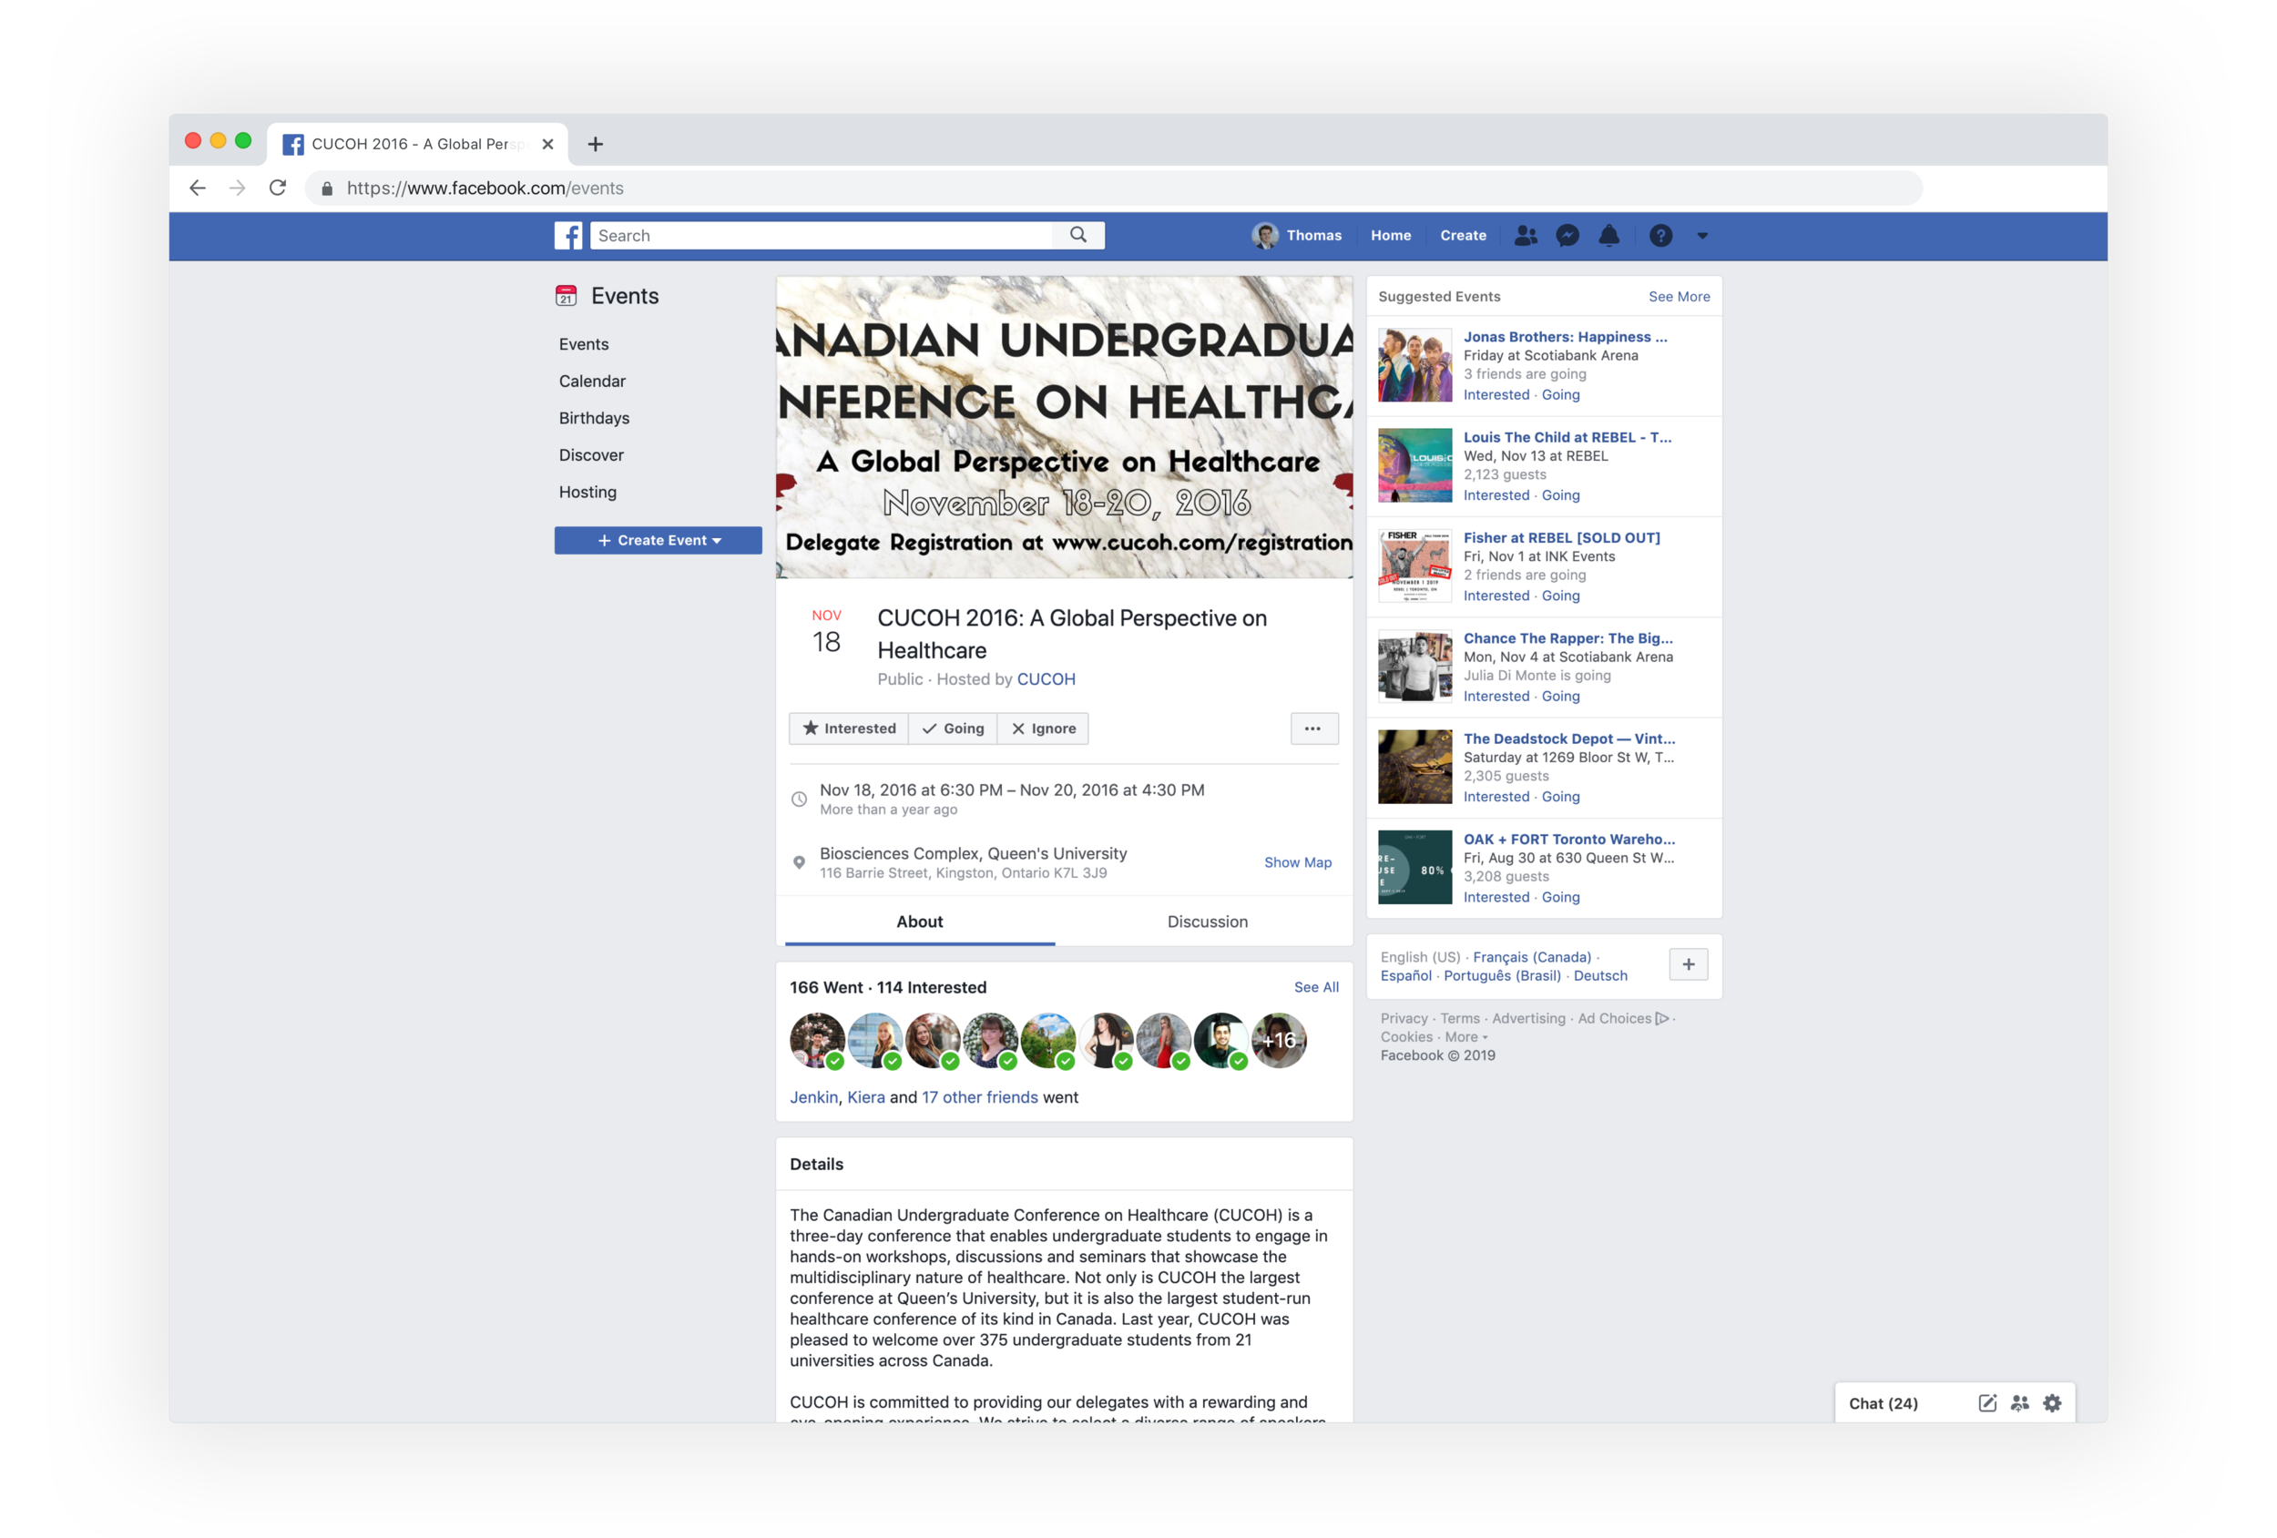The height and width of the screenshot is (1538, 2277).
Task: Open Chance The Rapper event title
Action: tap(1567, 638)
